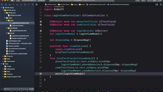Viewport: 163px width, 92px height.
Task: Click the add file plus button in navigator
Action: (2, 89)
